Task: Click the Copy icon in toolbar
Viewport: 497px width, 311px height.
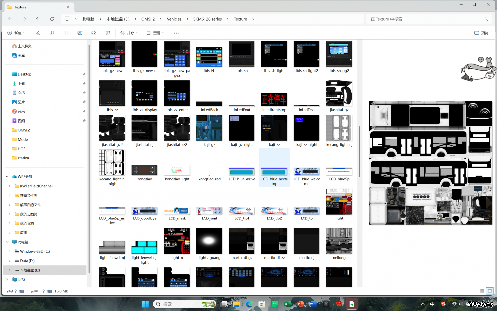Action: click(52, 33)
